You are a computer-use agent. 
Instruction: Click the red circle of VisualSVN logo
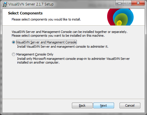coord(110,16)
